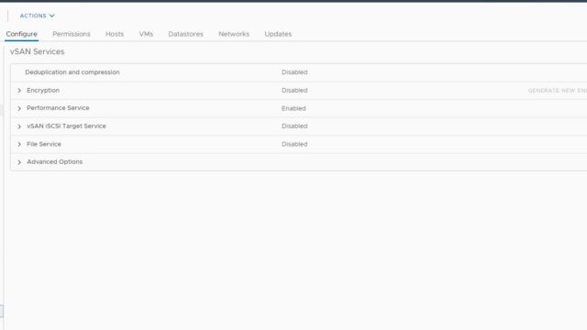
Task: Switch to the Datastores tab
Action: (x=185, y=34)
